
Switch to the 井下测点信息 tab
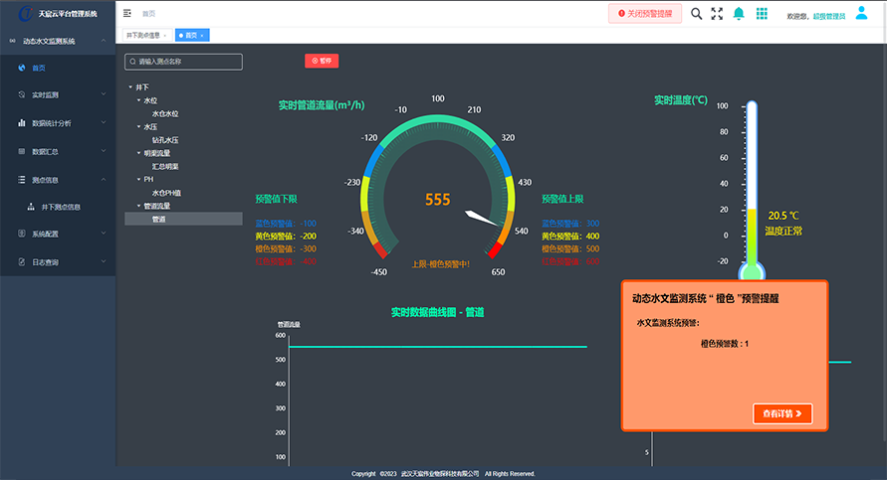pyautogui.click(x=143, y=35)
